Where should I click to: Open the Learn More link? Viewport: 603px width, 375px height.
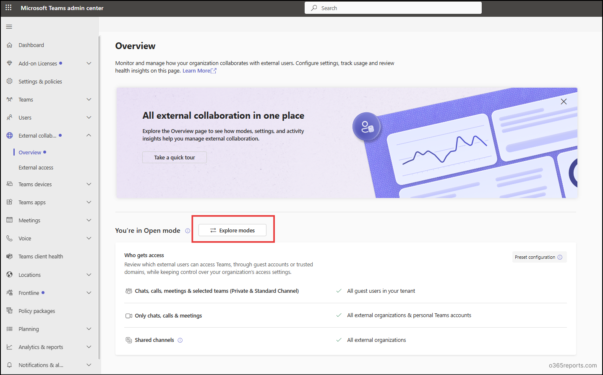click(199, 71)
